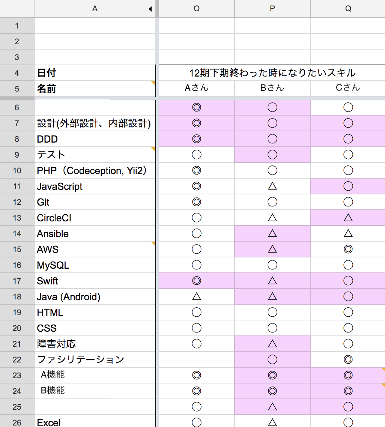Select row 17 header
This screenshot has height=427, width=385.
17,281
